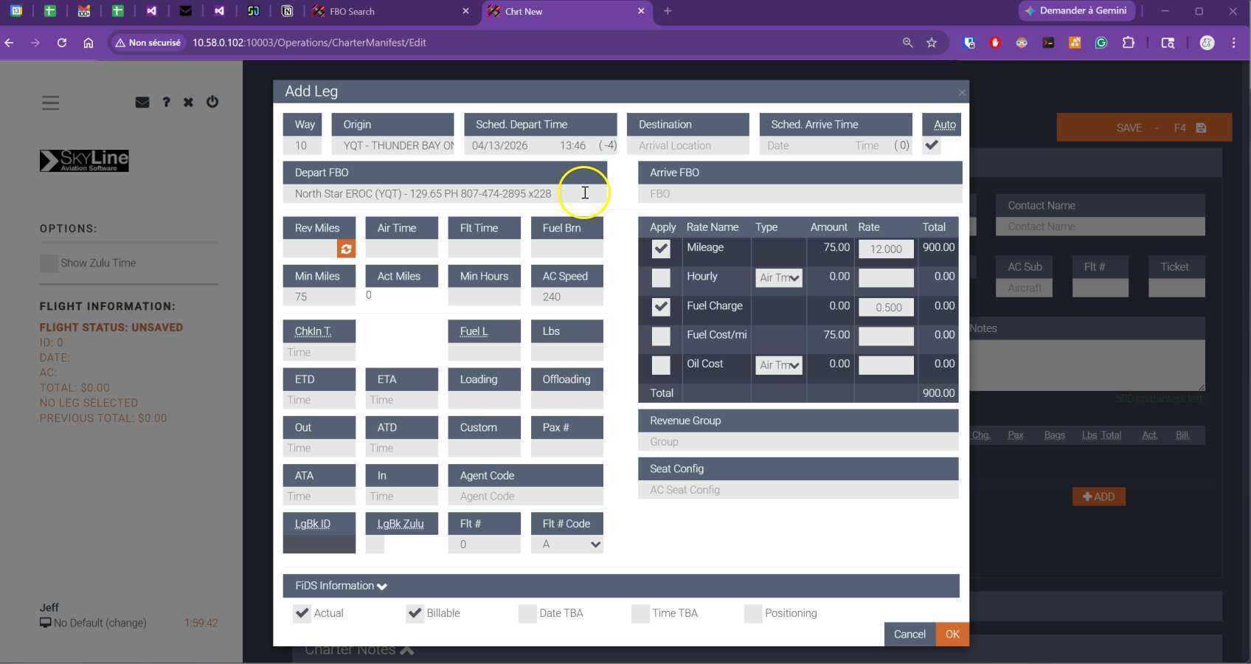Click OK to add the leg
Viewport: 1251px width, 664px height.
[952, 634]
